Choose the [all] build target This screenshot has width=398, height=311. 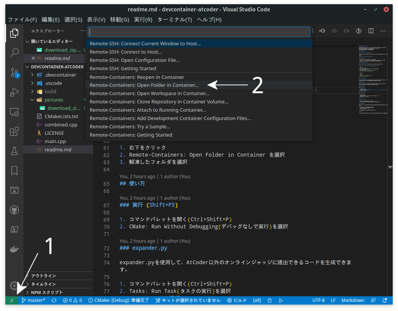[257, 300]
